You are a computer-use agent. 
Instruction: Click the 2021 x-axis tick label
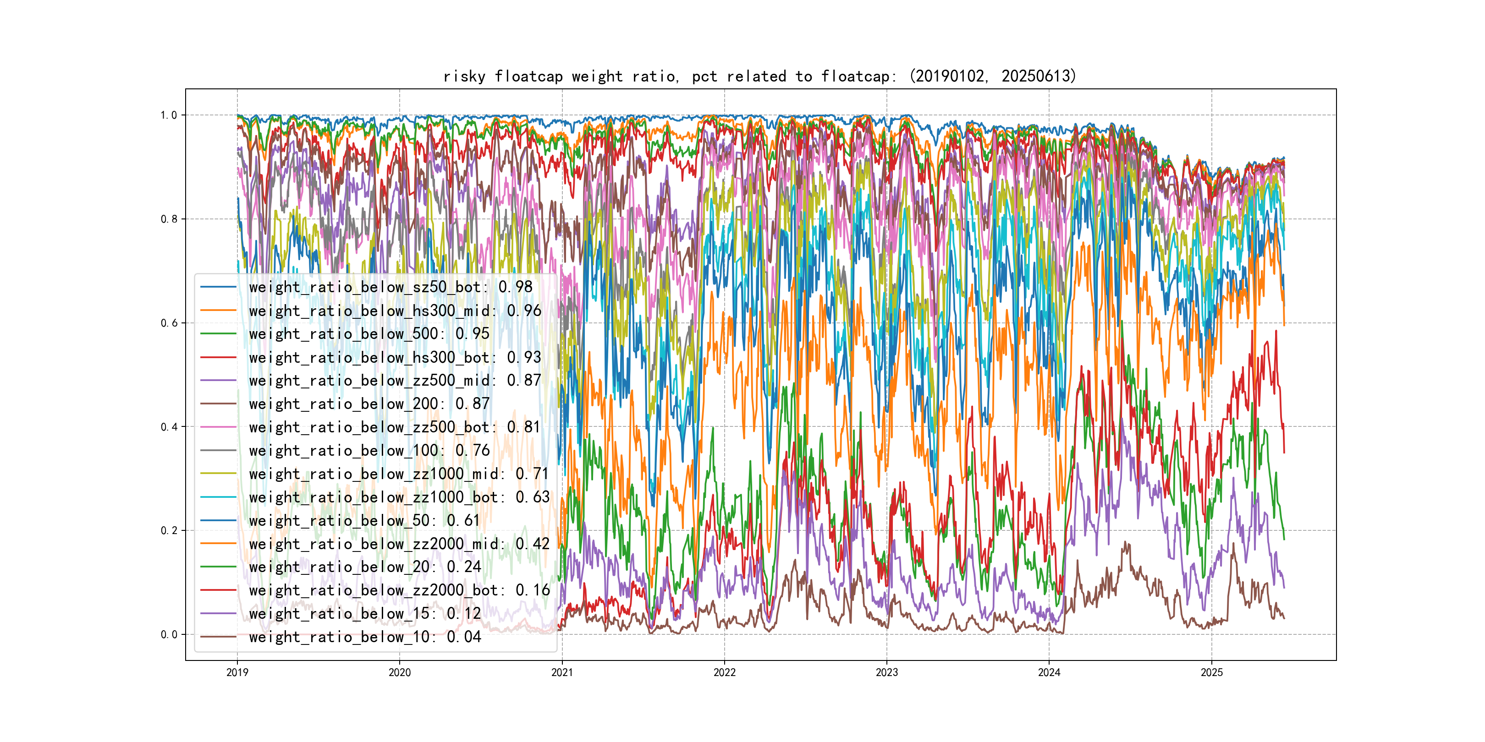(x=562, y=673)
